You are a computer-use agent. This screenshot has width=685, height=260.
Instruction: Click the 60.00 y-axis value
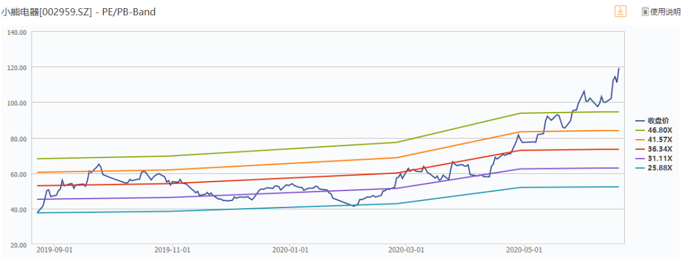(x=19, y=174)
